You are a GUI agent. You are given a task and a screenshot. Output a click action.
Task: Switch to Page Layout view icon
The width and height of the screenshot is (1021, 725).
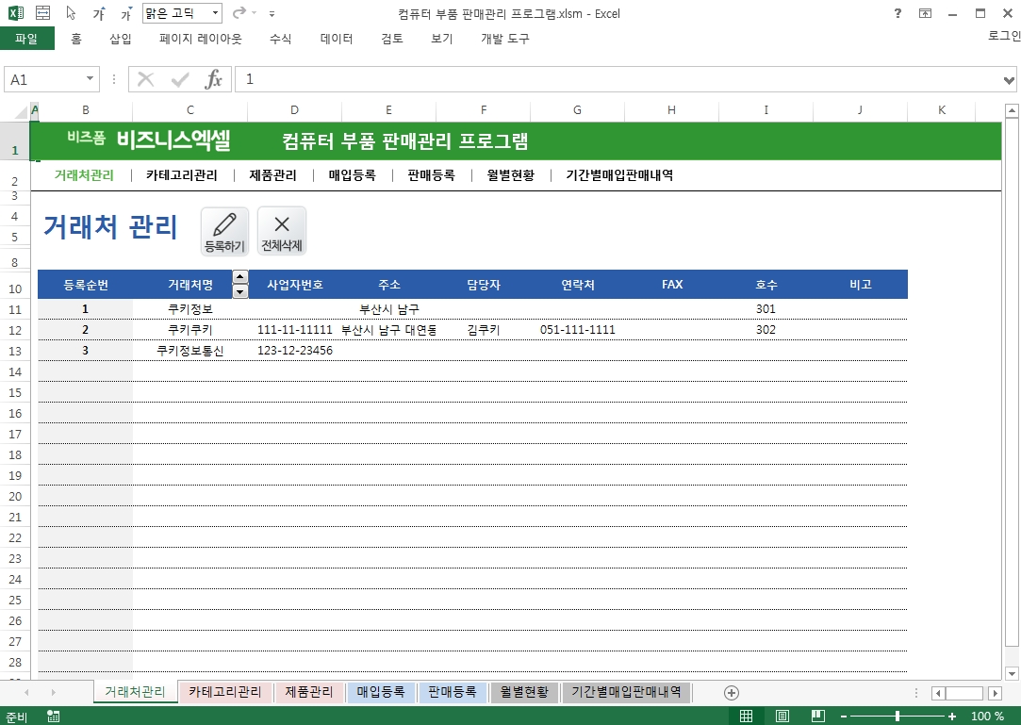coord(782,717)
